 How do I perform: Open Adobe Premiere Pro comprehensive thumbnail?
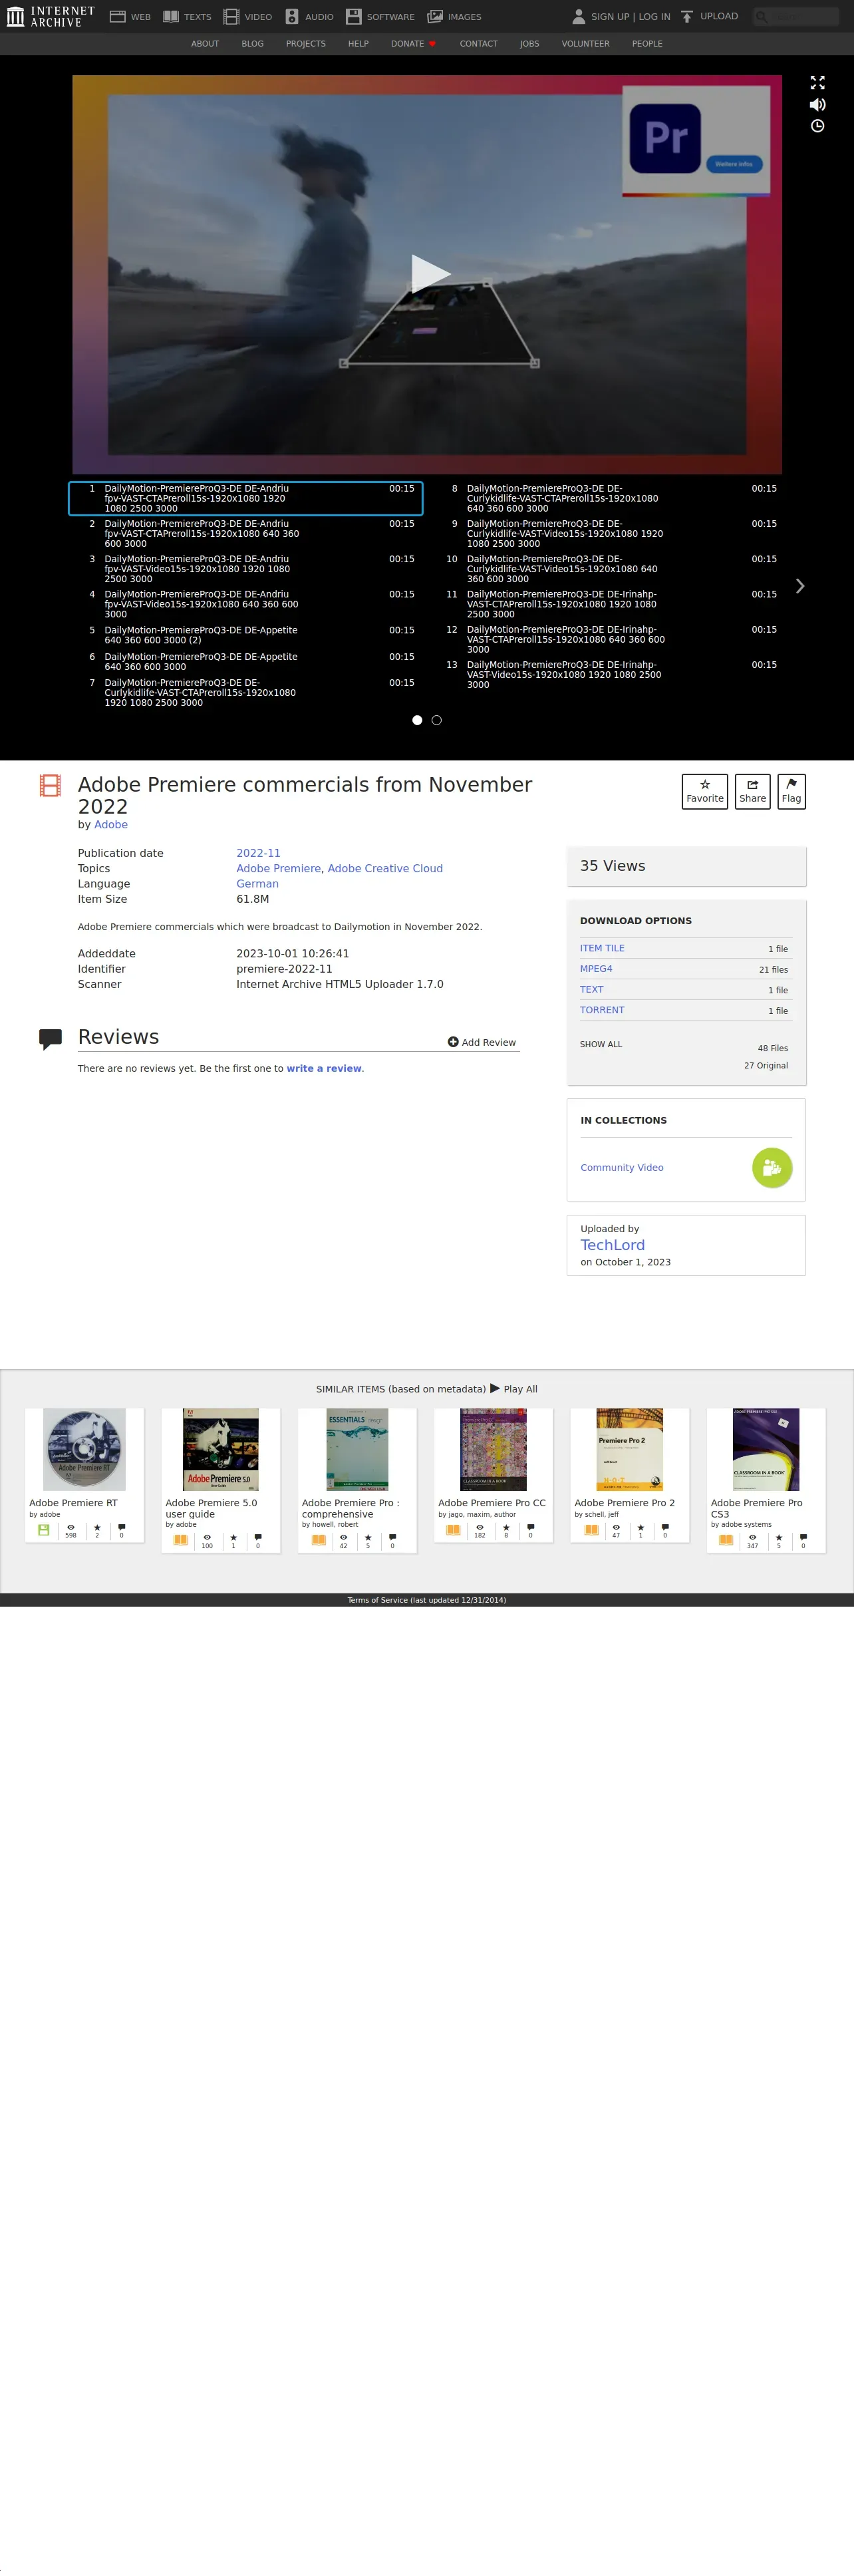point(357,1450)
